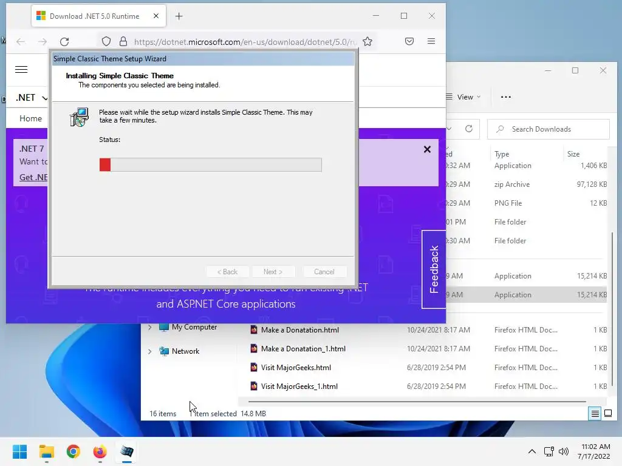Open Firefox application hamburger menu

tap(431, 41)
